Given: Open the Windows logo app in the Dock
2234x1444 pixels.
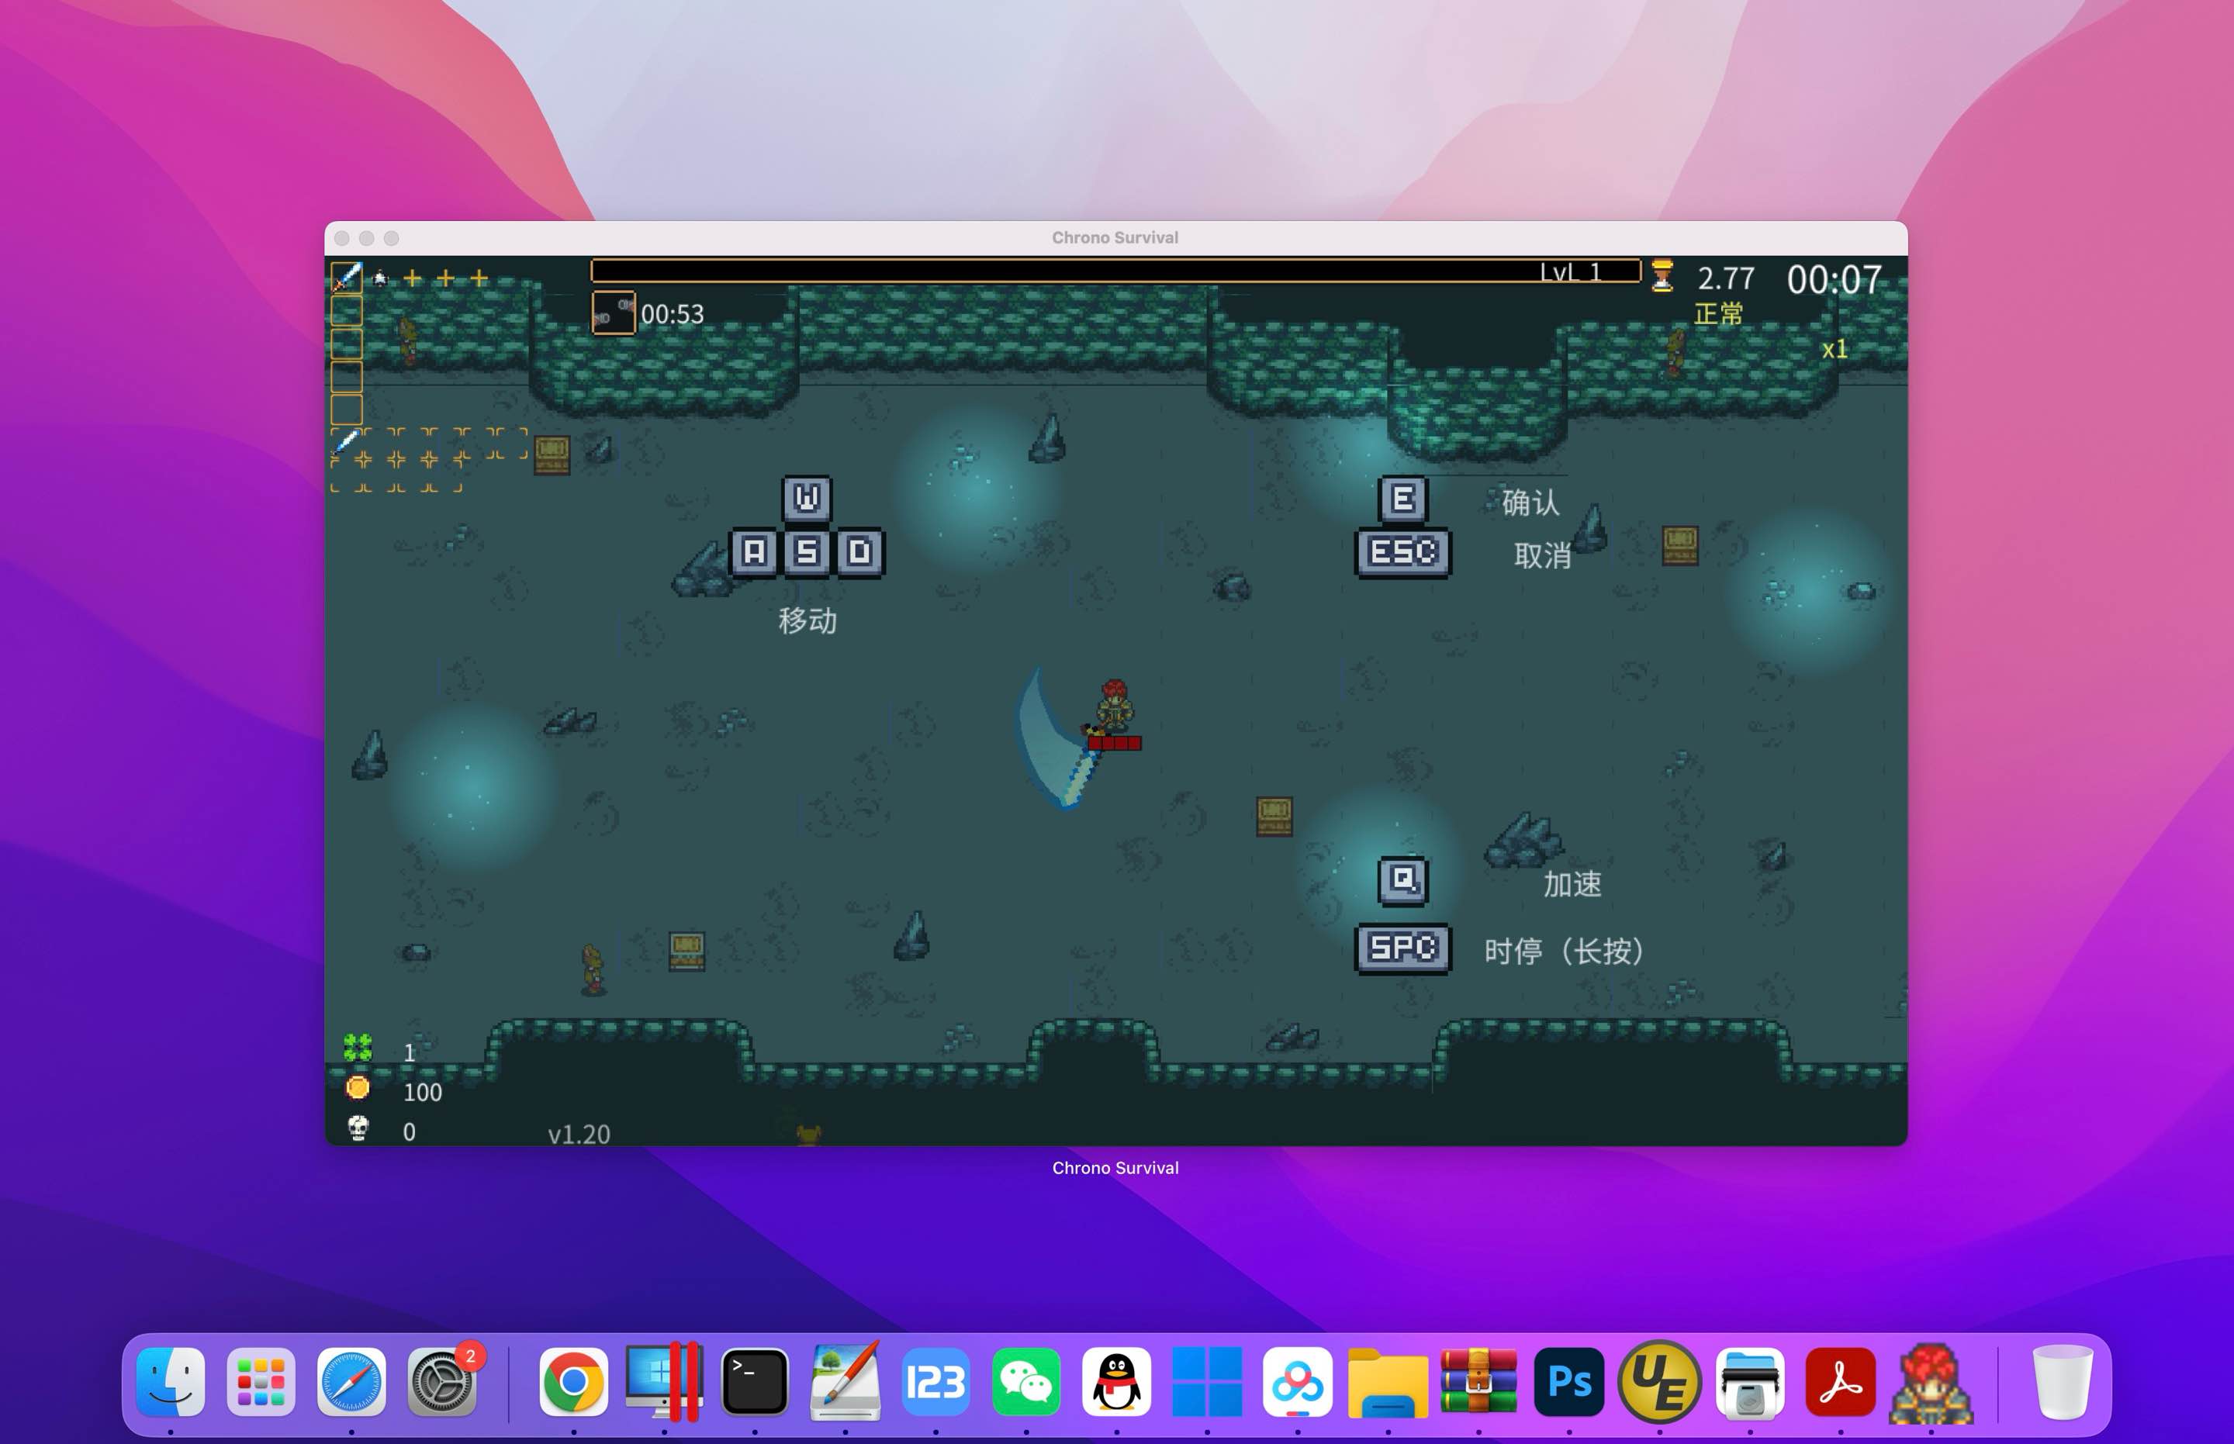Looking at the screenshot, I should pos(1207,1382).
